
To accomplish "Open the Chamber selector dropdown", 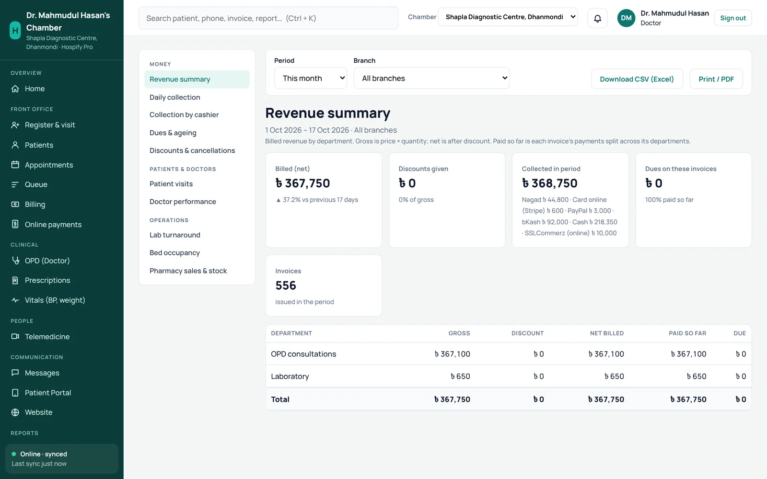I will (508, 17).
